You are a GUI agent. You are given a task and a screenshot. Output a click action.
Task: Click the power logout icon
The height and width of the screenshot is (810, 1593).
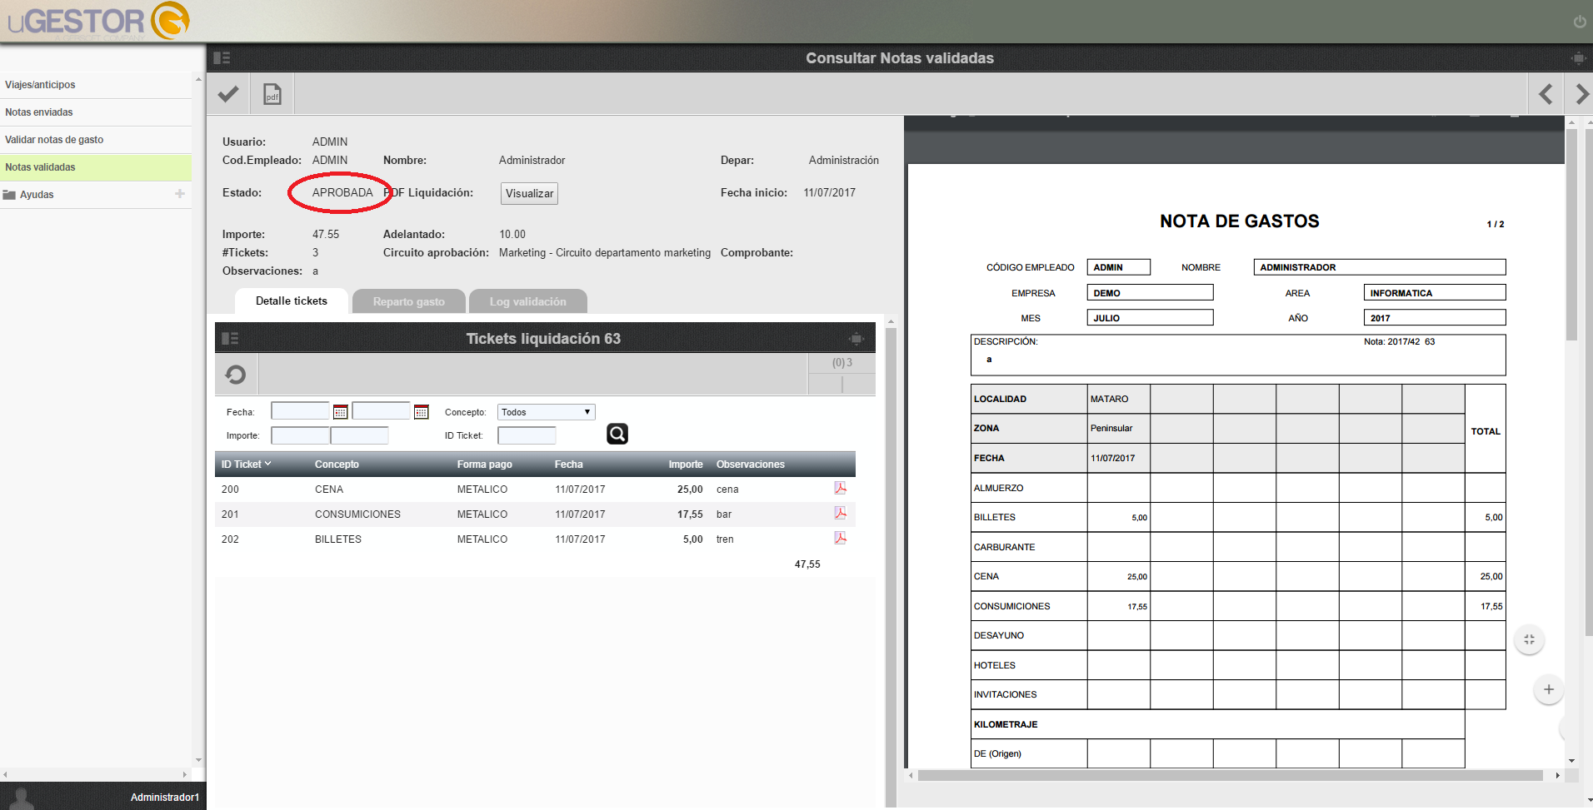coord(1580,22)
